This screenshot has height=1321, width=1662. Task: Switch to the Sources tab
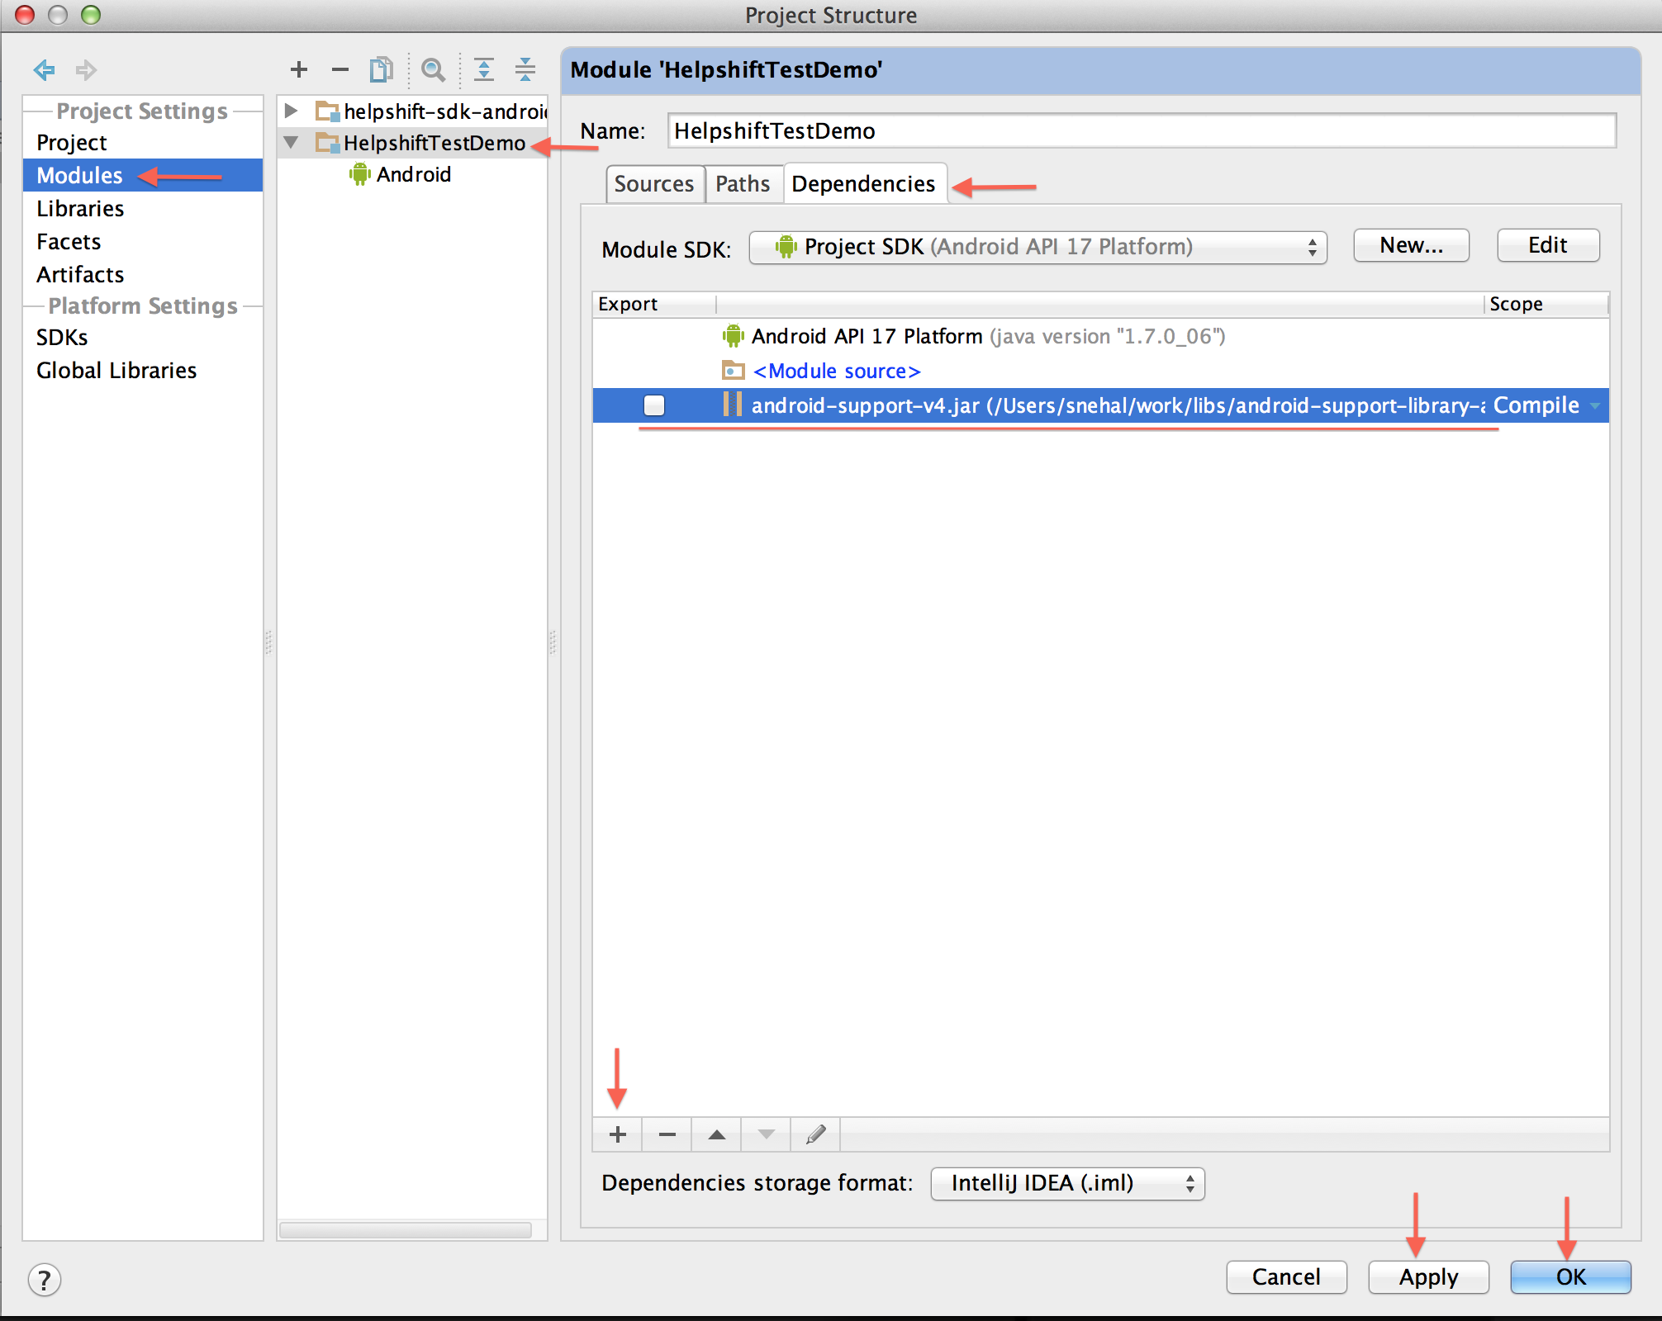click(x=654, y=183)
